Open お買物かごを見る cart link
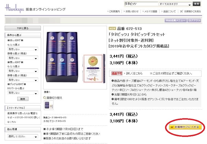The height and width of the screenshot is (144, 207). (x=192, y=12)
